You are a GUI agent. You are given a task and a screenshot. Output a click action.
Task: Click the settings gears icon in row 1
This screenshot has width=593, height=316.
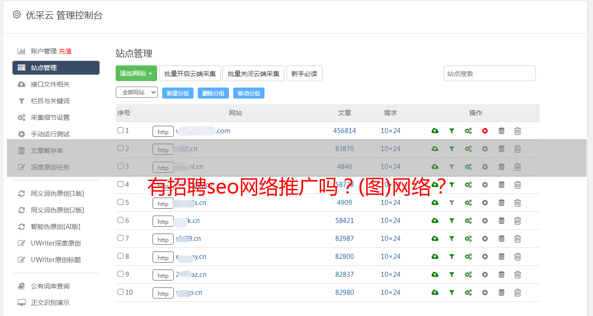(x=468, y=131)
